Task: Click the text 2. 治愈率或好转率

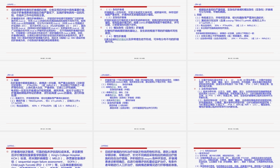Action: tap(208, 89)
